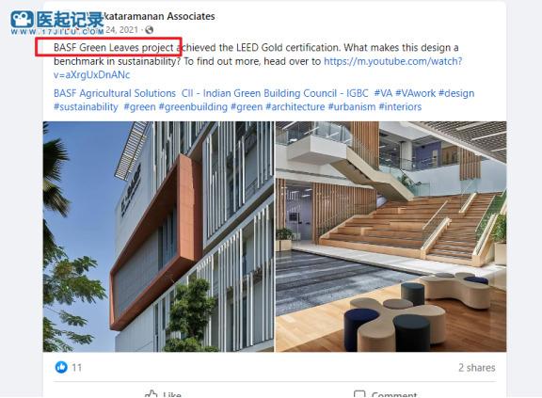Open CII - Indian Green Building Council link

point(275,93)
